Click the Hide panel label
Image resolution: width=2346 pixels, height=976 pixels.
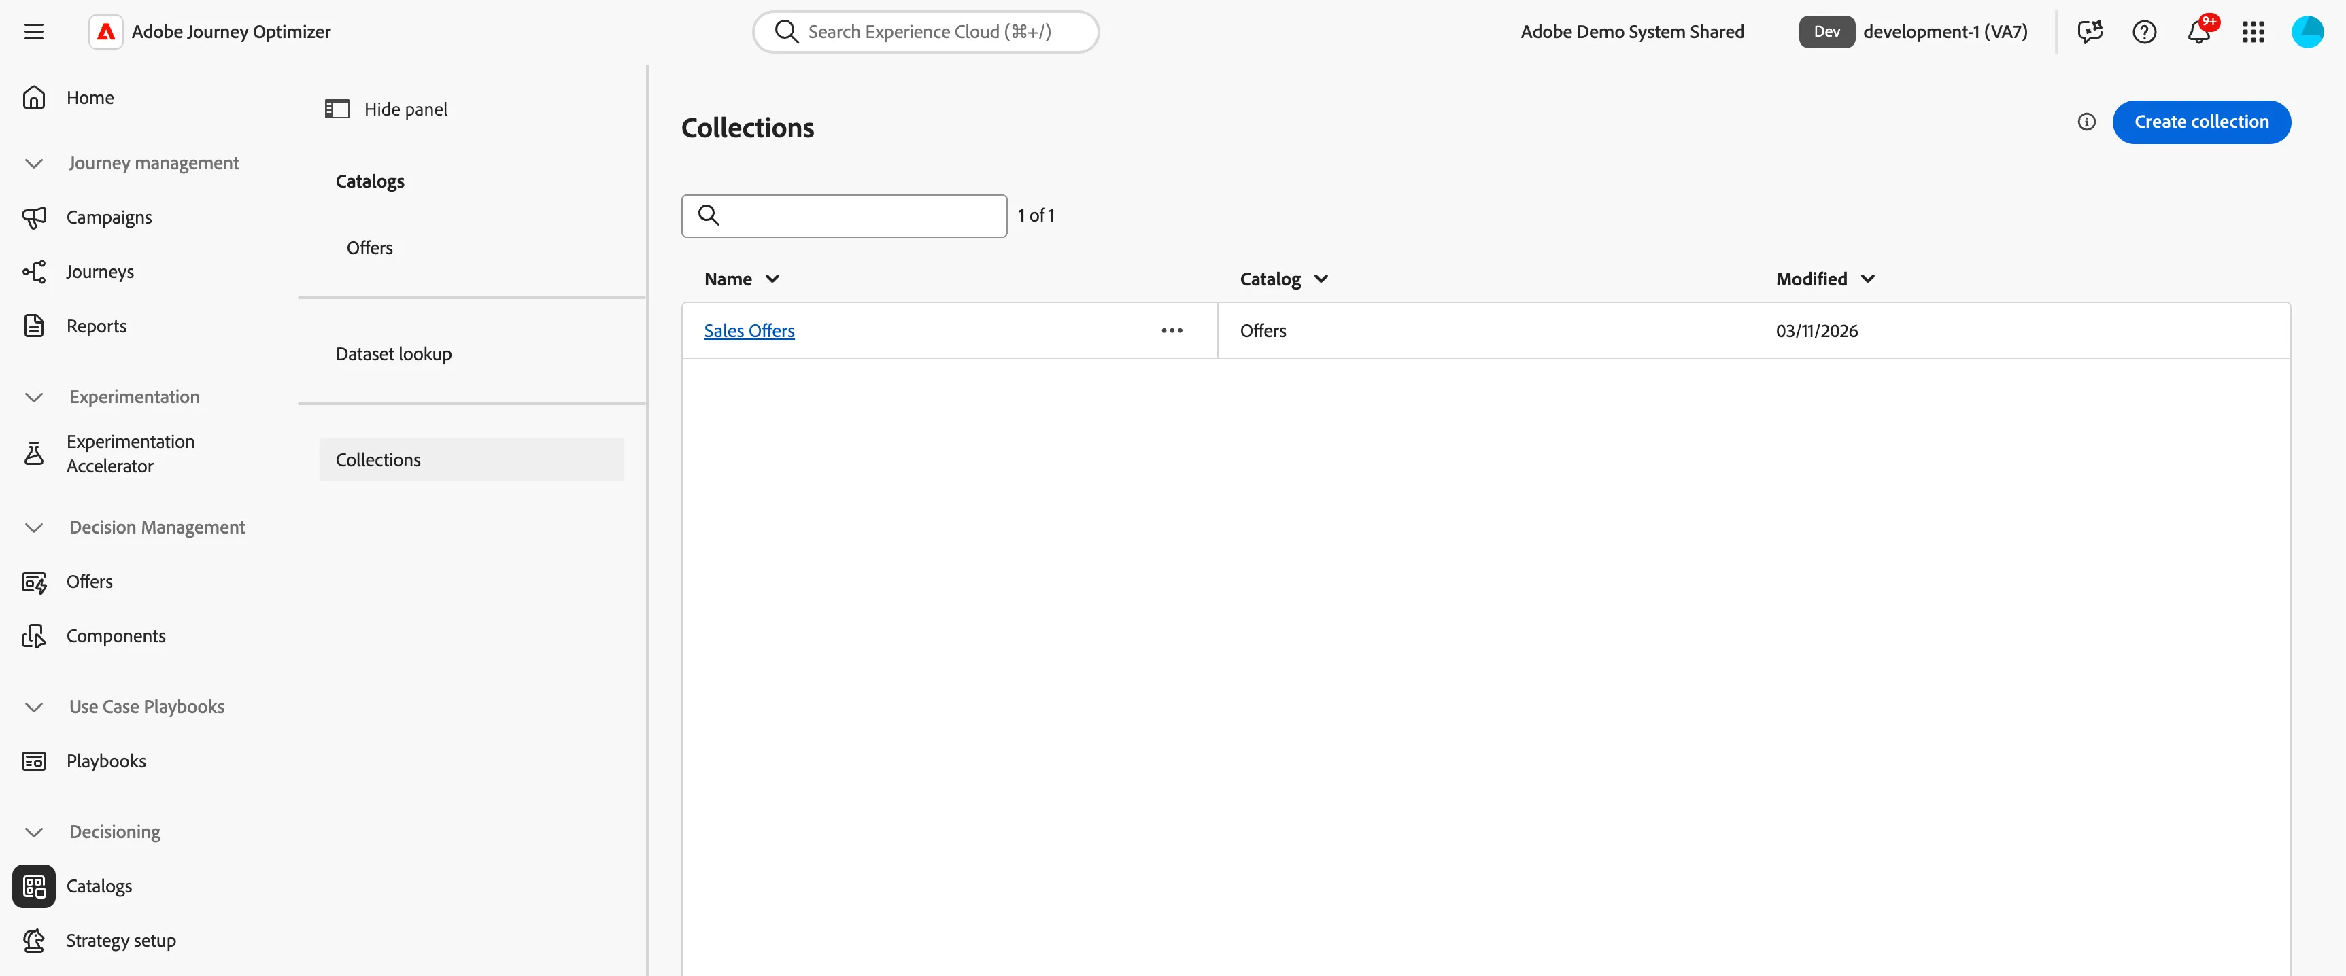point(406,109)
